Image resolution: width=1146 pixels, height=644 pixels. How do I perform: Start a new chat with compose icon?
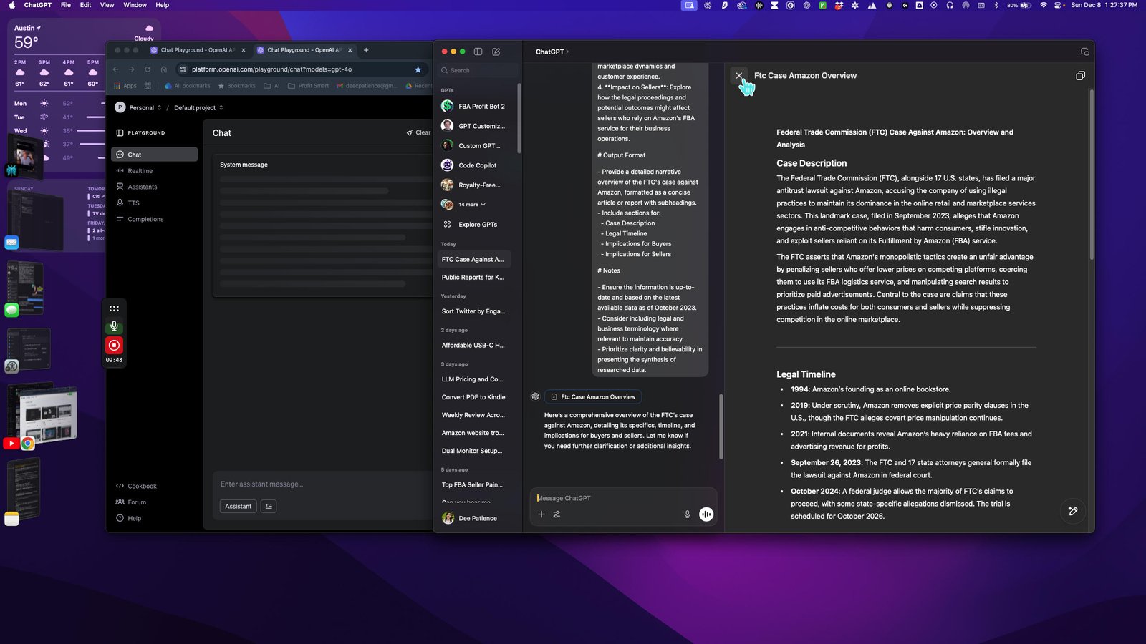click(496, 52)
